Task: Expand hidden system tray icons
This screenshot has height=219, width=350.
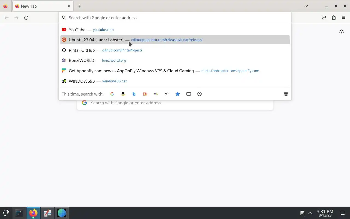Action: coord(310,213)
